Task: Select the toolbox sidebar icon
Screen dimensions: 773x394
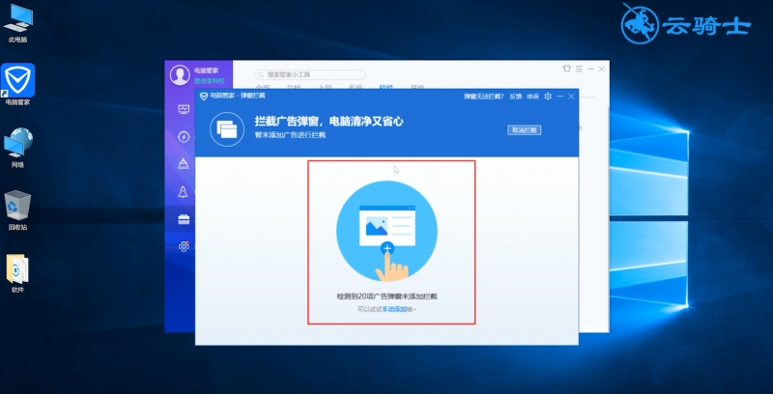Action: click(x=184, y=219)
